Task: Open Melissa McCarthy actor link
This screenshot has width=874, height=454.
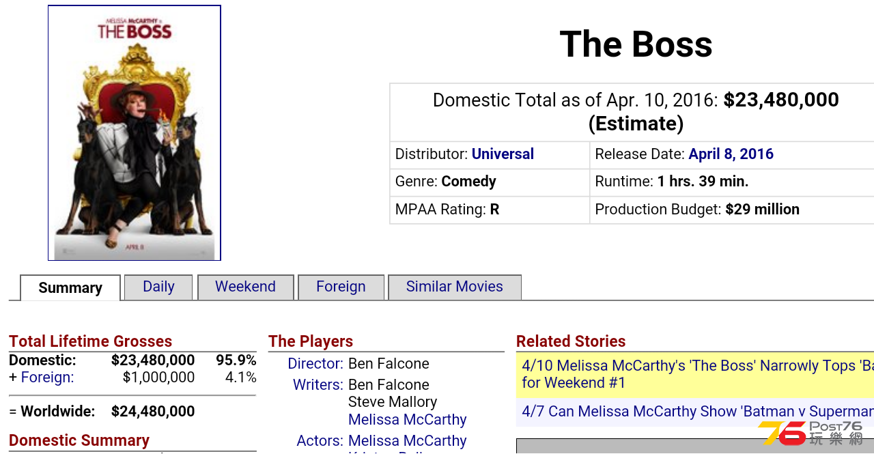Action: (408, 441)
